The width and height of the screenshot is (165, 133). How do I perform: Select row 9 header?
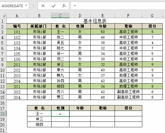click(x=3, y=64)
